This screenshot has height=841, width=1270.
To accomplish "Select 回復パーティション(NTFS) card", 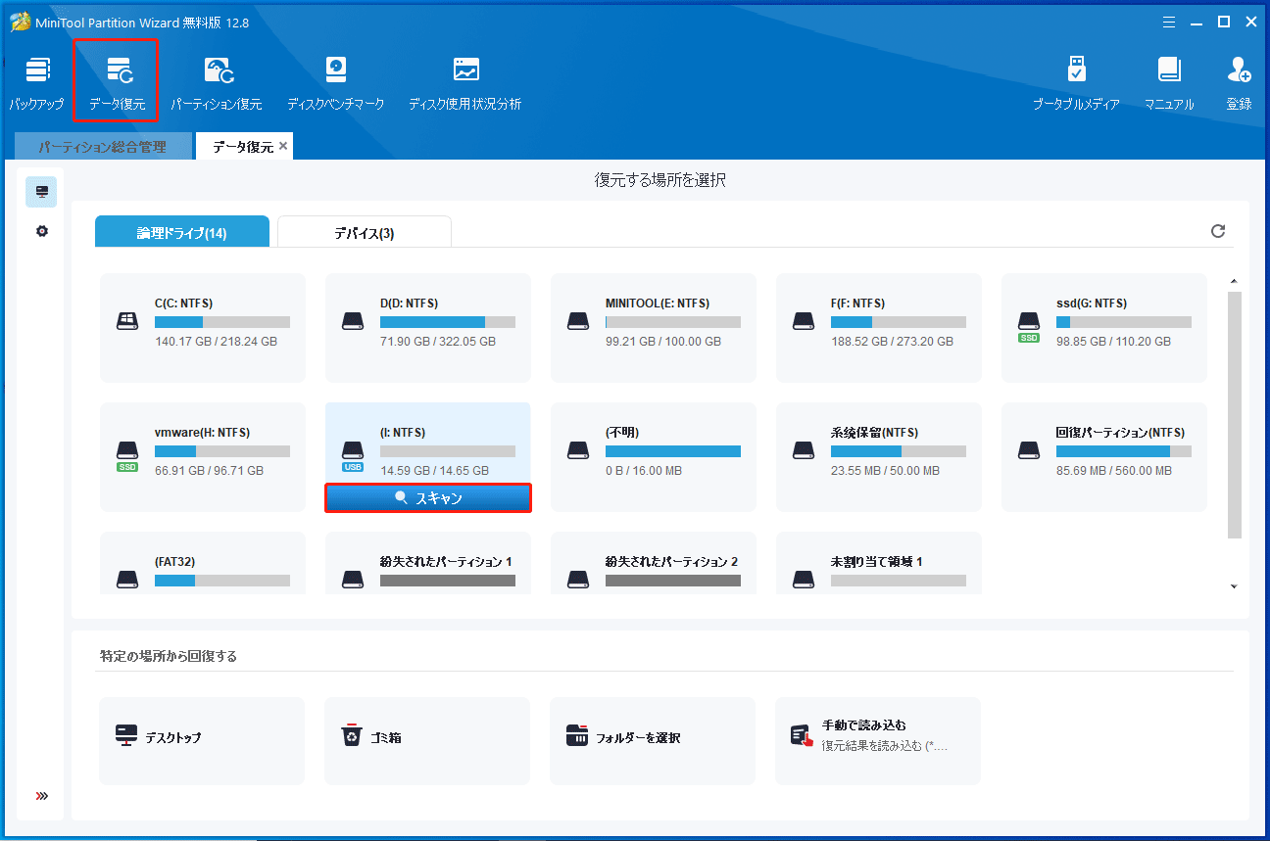I will [1104, 456].
